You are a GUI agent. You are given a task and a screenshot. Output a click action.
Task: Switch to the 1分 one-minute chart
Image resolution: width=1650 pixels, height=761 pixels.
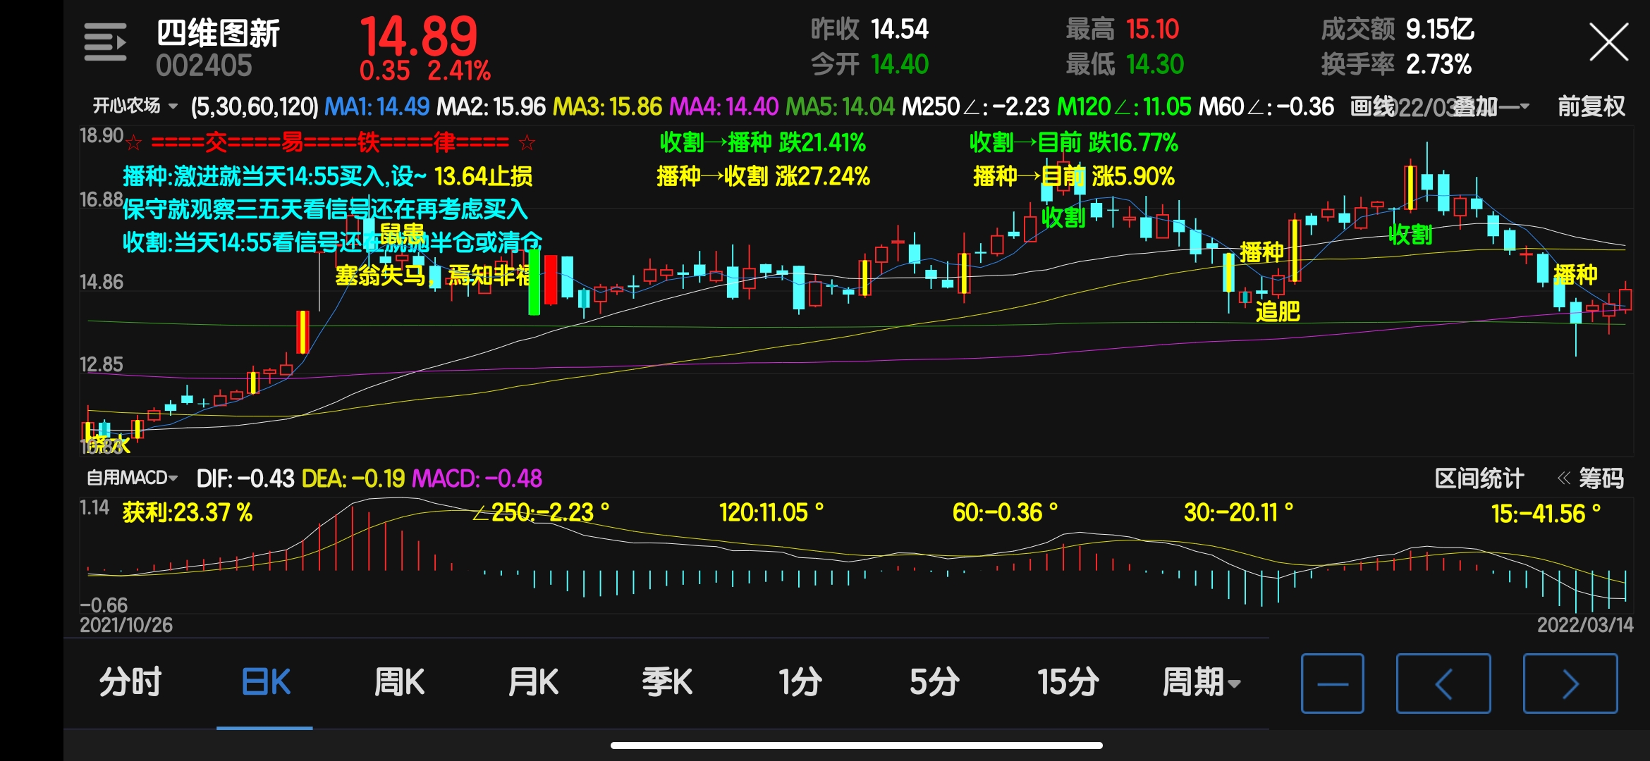tap(800, 682)
